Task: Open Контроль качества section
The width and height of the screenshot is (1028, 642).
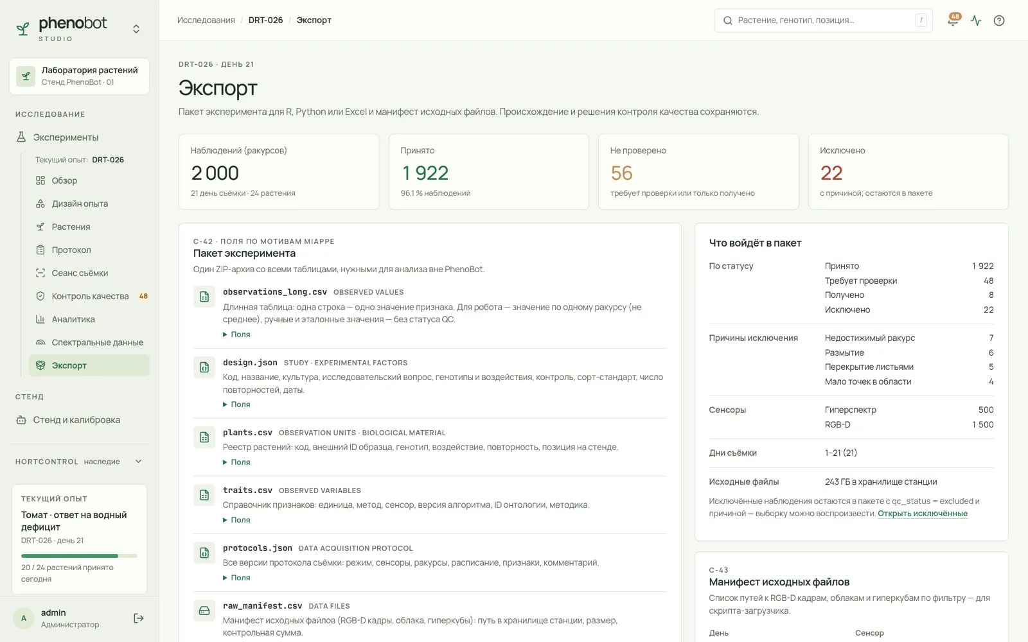Action: click(x=89, y=296)
